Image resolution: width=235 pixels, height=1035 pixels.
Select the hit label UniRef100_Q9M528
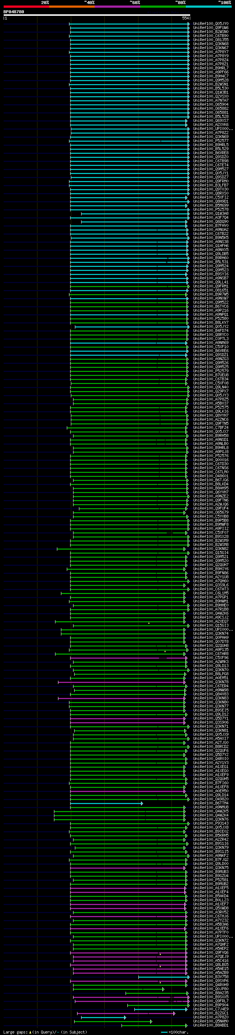pos(211,80)
